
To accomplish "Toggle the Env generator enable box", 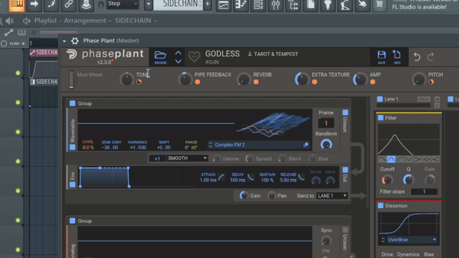I will pyautogui.click(x=72, y=184).
